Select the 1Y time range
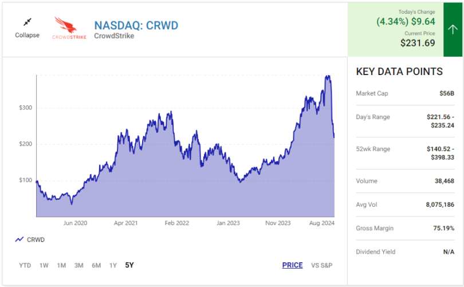Image resolution: width=464 pixels, height=287 pixels. click(x=113, y=265)
